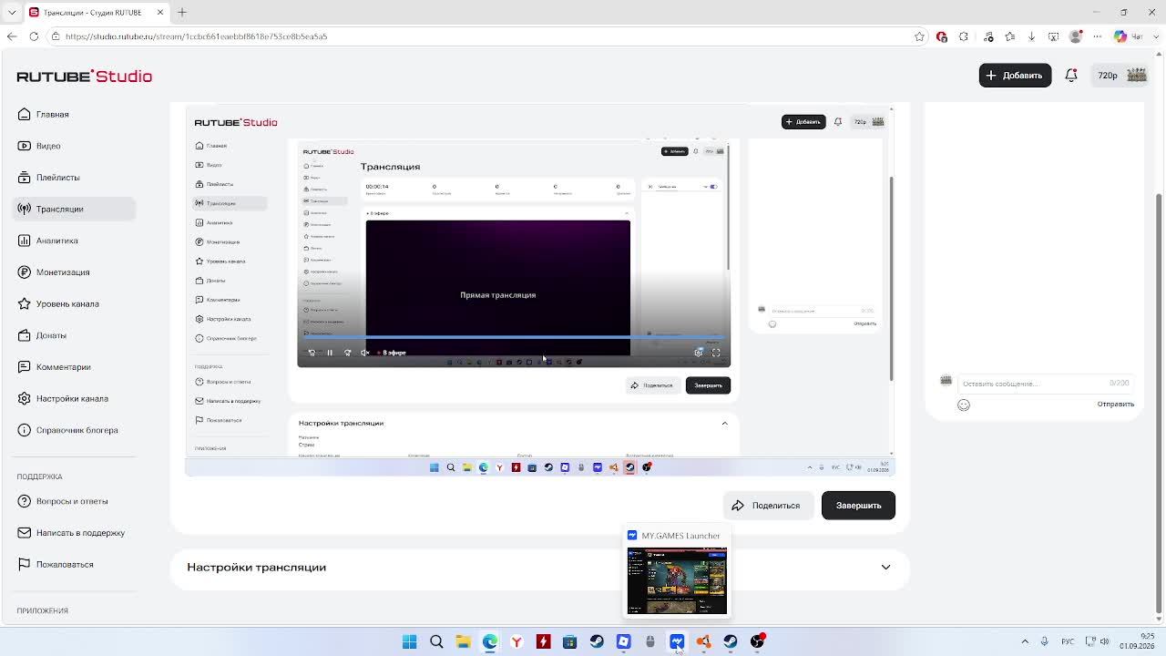Open Вопросы и ответы support link
This screenshot has width=1166, height=656.
click(63, 501)
